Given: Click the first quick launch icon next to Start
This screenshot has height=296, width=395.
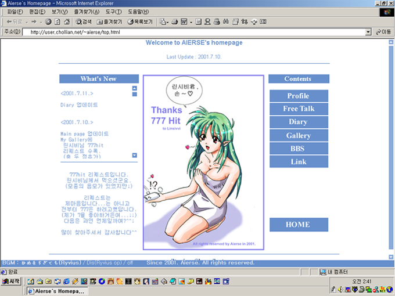Looking at the screenshot, I should pyautogui.click(x=31, y=281).
